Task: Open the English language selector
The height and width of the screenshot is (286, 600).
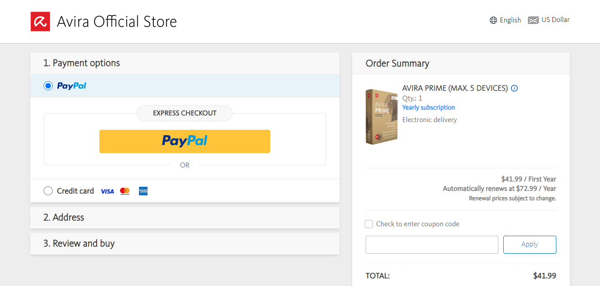Action: tap(505, 20)
